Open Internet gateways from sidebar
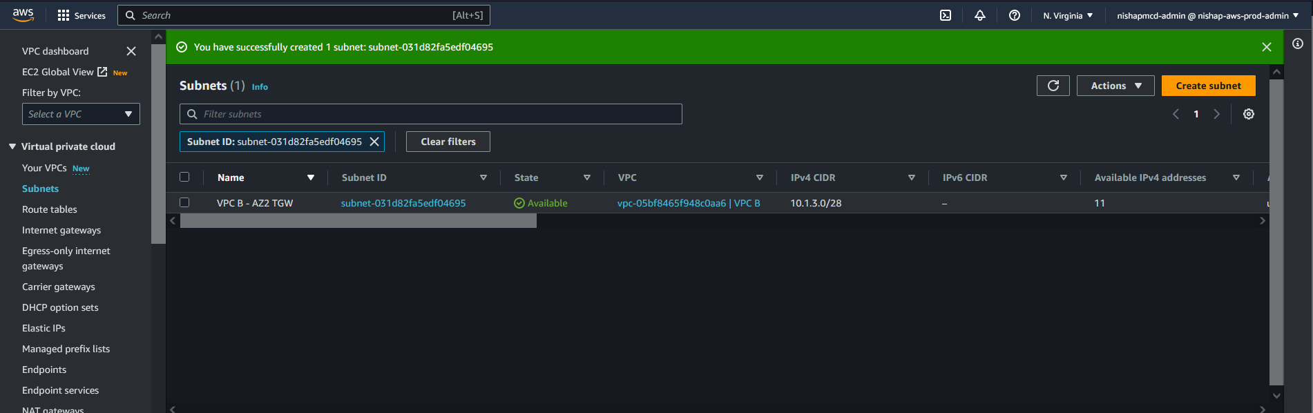Image resolution: width=1313 pixels, height=413 pixels. pos(61,230)
